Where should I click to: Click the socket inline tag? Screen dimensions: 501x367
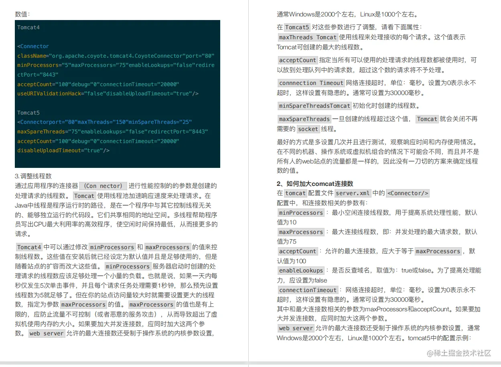(308, 129)
